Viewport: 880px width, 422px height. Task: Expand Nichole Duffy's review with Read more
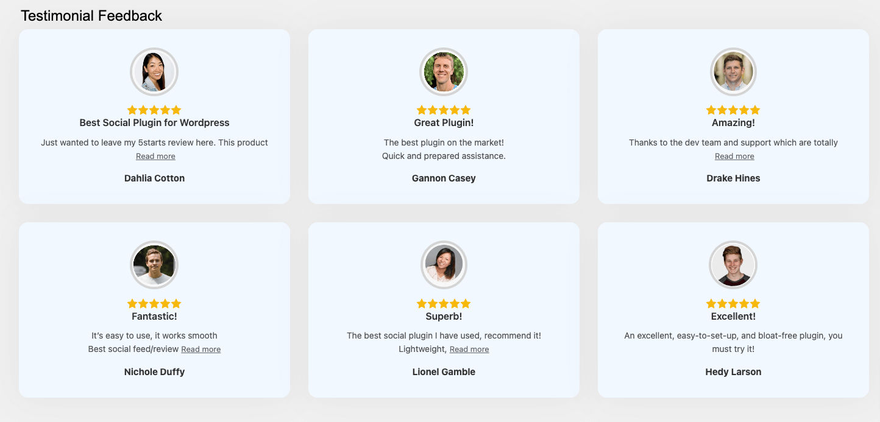[200, 349]
